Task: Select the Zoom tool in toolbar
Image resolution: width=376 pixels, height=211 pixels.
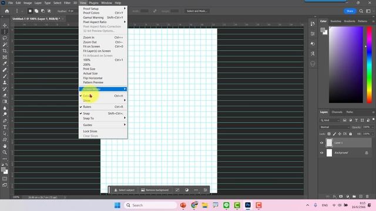Action: [x=5, y=152]
